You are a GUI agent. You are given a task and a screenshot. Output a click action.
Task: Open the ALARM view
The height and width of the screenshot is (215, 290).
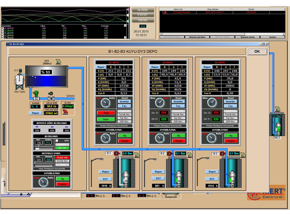pos(143,10)
